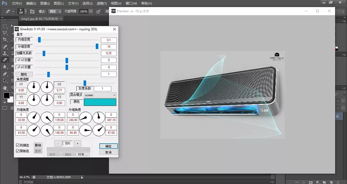The image size is (347, 184).
Task: Open the 编辑(E) menu
Action: 31,3
